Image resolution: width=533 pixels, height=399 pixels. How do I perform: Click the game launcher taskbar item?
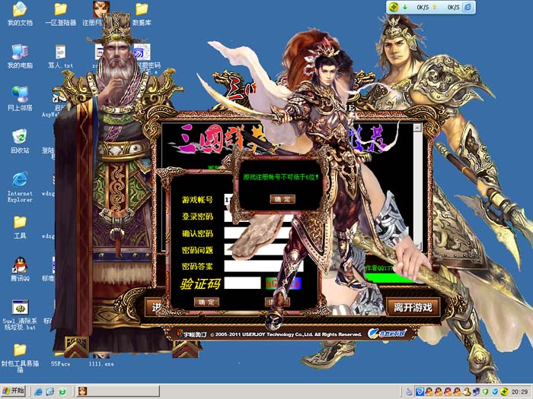coord(82,391)
